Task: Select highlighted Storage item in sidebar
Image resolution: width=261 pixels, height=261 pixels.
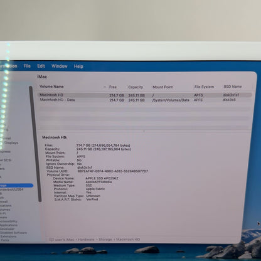Action: click(16, 186)
